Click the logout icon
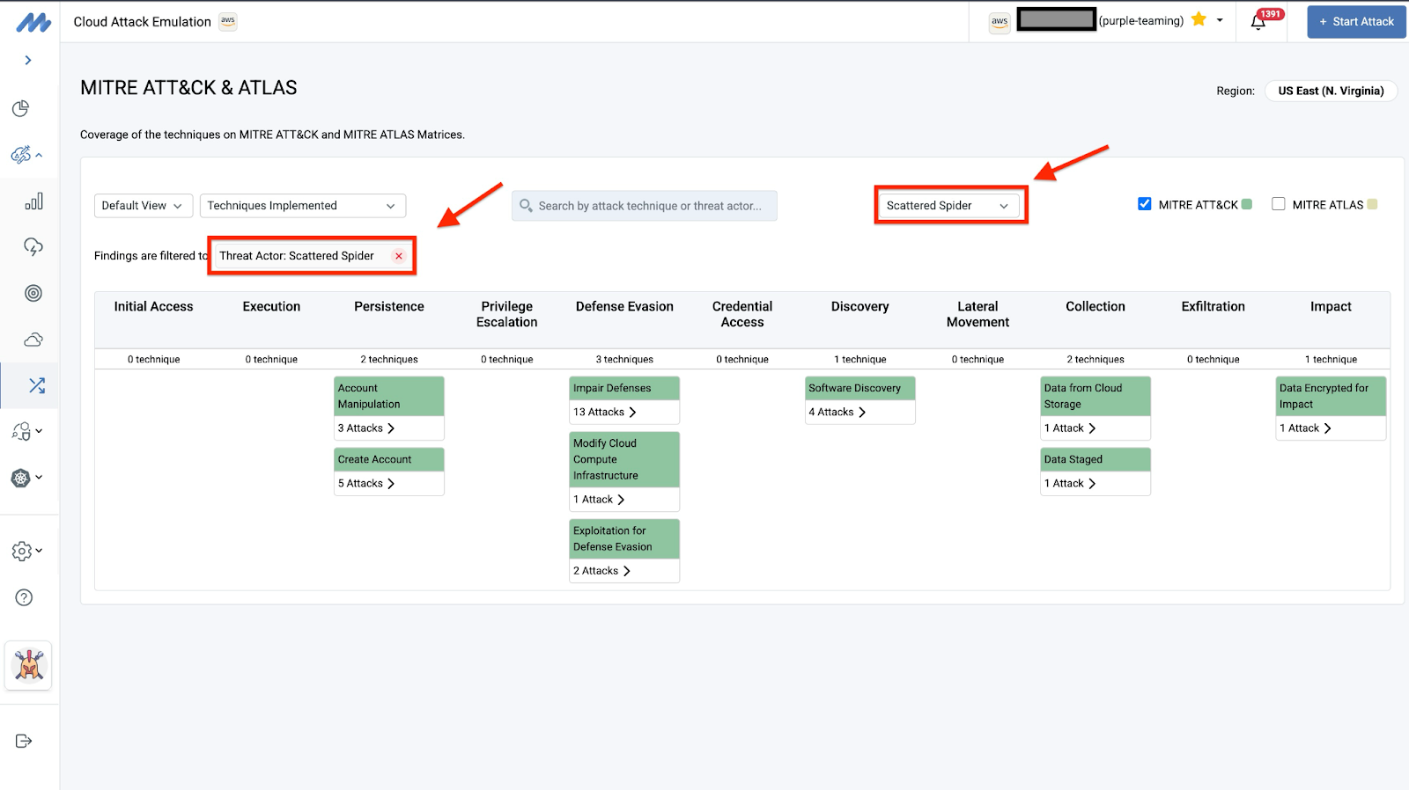Screen dimensions: 1409x790 tap(24, 741)
